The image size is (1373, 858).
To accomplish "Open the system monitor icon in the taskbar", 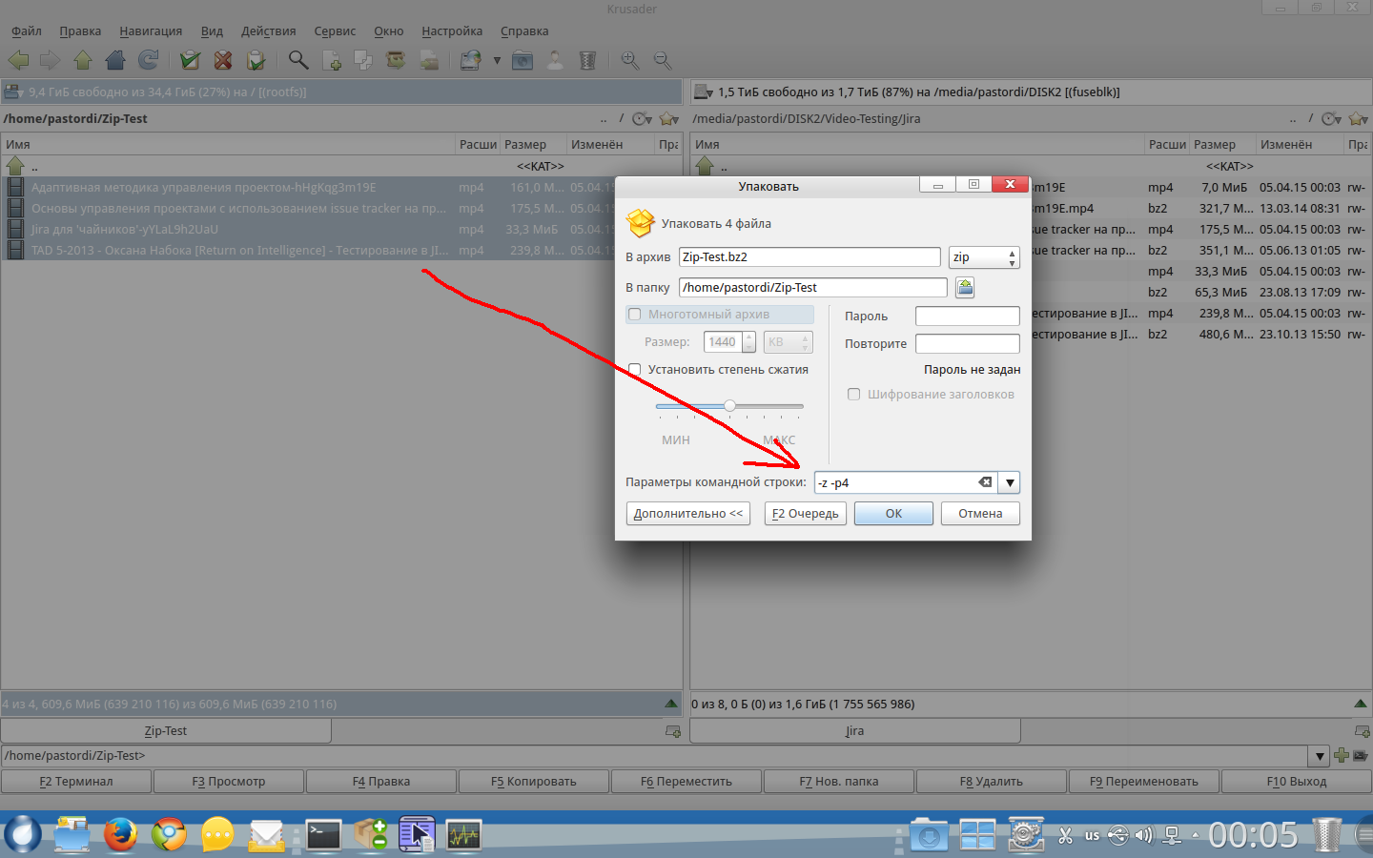I will 464,834.
